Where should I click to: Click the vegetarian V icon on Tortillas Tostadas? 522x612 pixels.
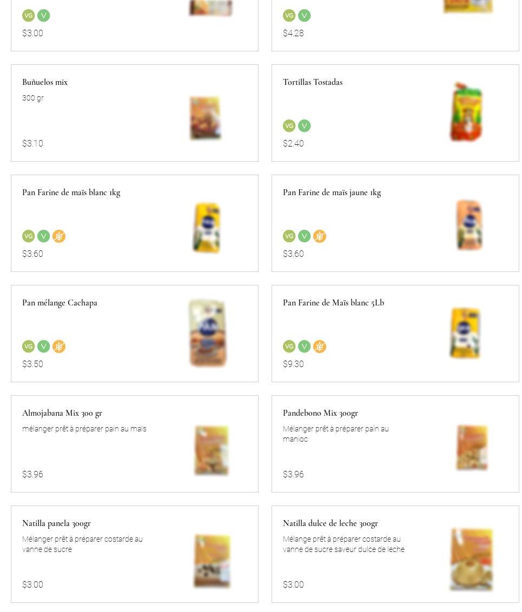click(x=305, y=126)
